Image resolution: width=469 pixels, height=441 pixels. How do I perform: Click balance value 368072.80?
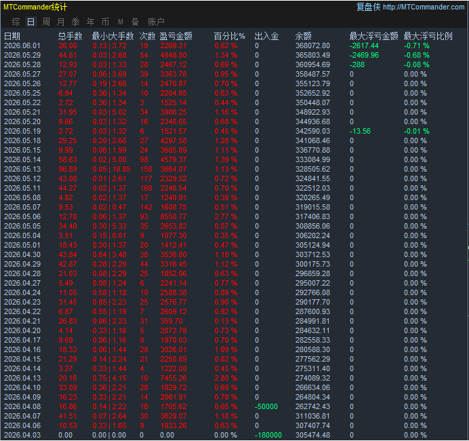(312, 46)
